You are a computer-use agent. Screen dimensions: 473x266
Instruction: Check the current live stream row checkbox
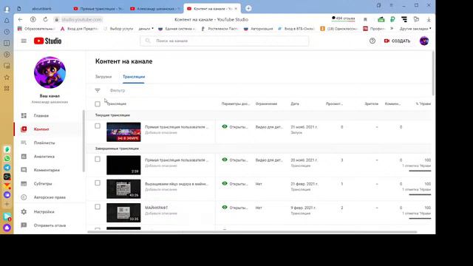click(98, 126)
